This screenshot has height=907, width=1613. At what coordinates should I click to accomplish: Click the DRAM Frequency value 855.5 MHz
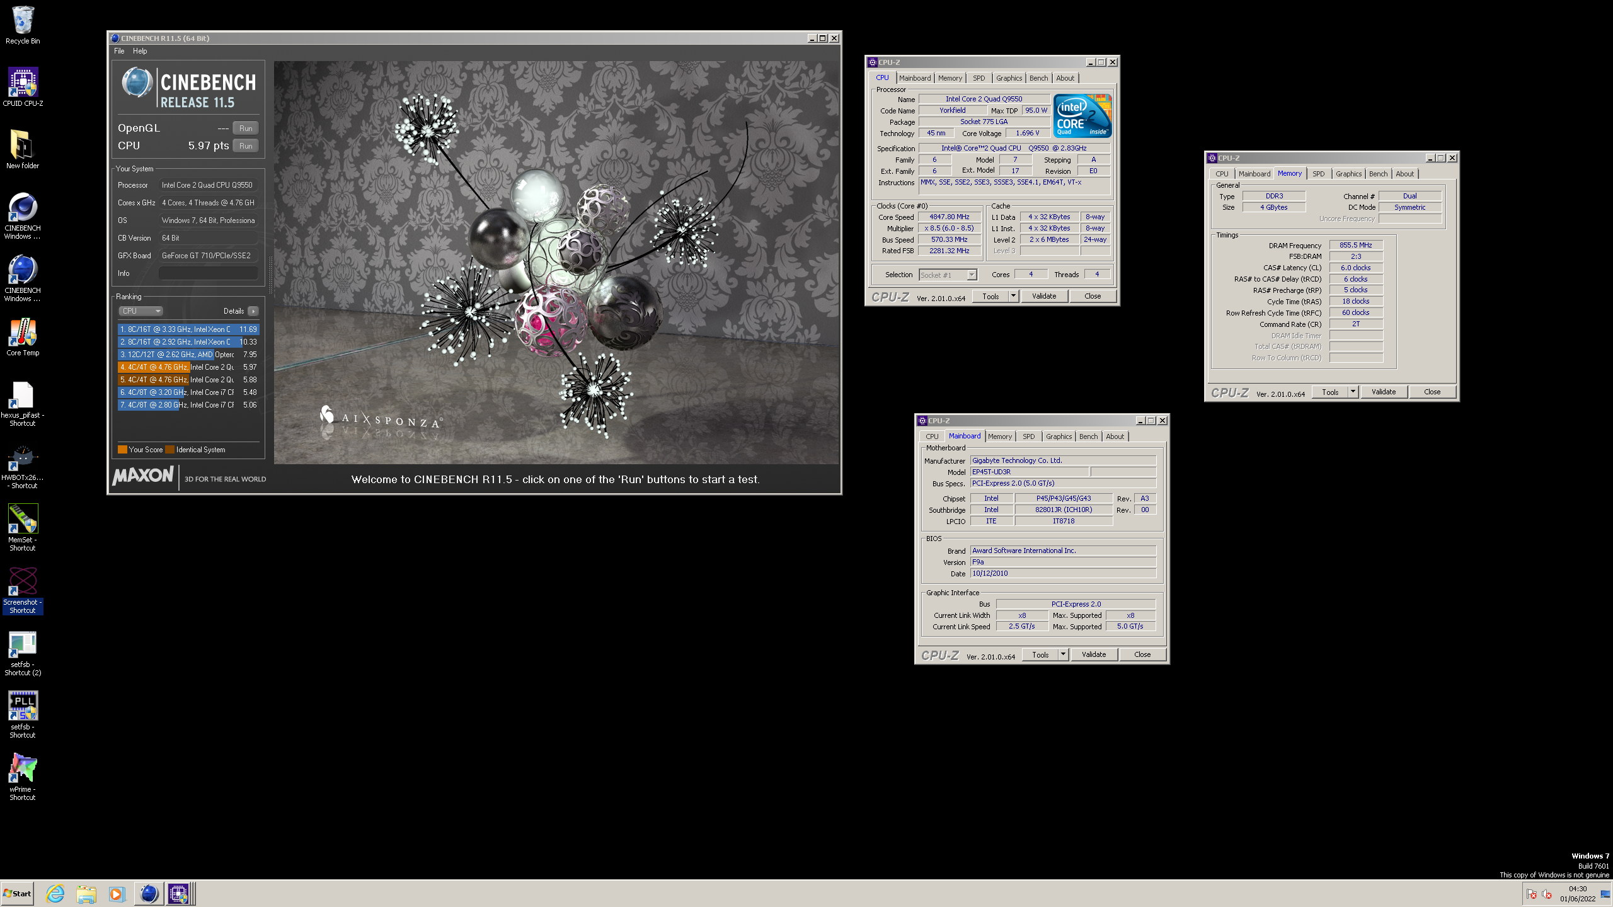(x=1356, y=245)
